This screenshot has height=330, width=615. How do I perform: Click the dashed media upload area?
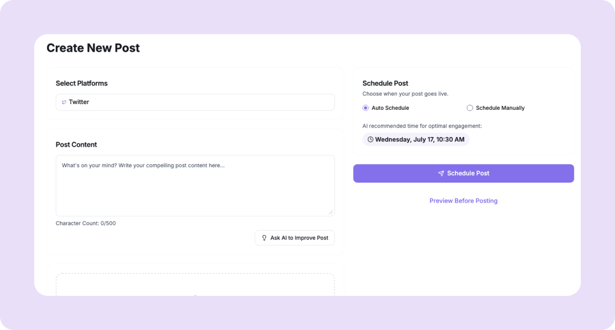pyautogui.click(x=195, y=285)
